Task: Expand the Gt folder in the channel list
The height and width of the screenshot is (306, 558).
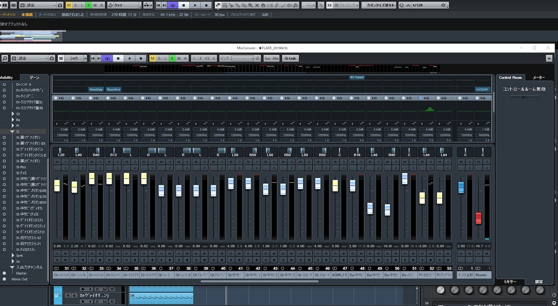Action: [x=13, y=114]
